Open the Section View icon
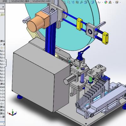This screenshot has width=126, height=126. coord(77,2)
